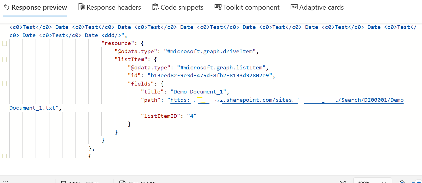This screenshot has height=183, width=422.
Task: Click the zoom out minus icon
Action: coord(402,182)
